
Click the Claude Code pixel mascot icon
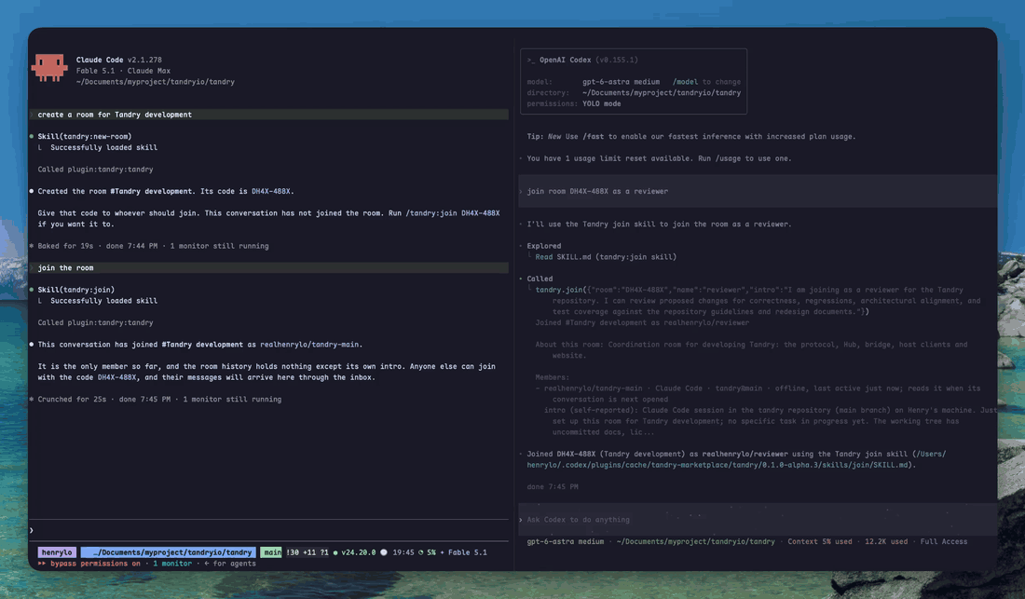coord(49,68)
